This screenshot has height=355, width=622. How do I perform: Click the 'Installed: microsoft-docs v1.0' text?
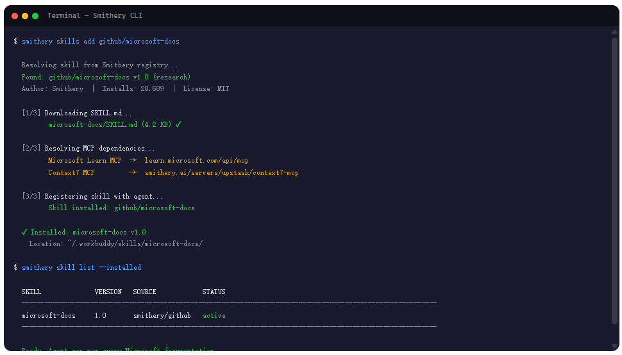point(88,232)
